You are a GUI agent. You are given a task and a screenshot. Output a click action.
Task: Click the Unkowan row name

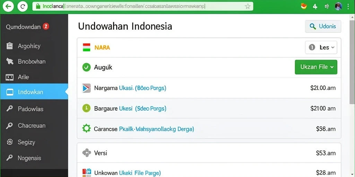(106, 173)
